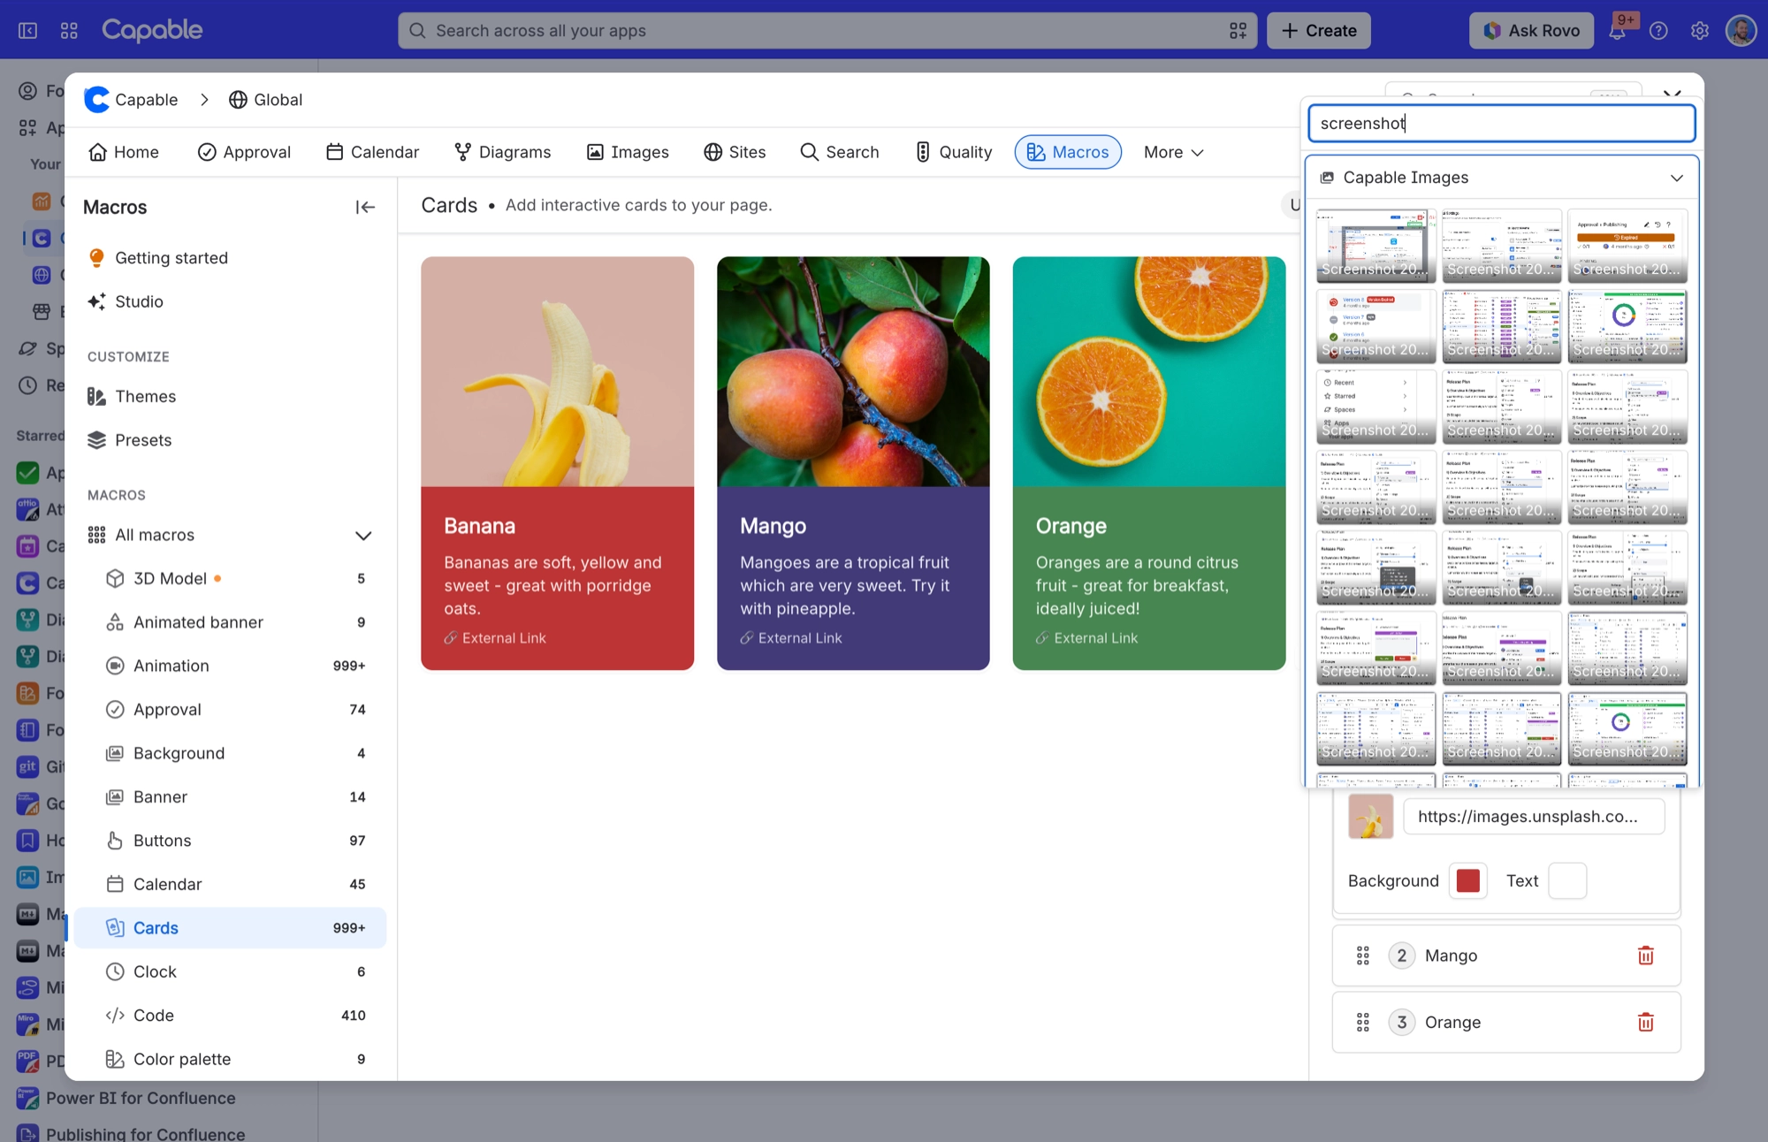Click the search filter icon in search bar
Viewport: 1768px width, 1142px height.
pyautogui.click(x=1238, y=31)
